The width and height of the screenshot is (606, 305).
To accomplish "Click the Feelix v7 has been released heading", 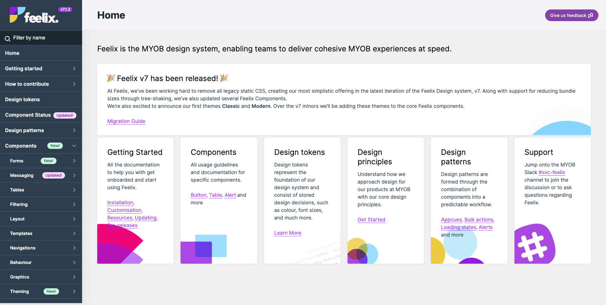I will pyautogui.click(x=168, y=78).
